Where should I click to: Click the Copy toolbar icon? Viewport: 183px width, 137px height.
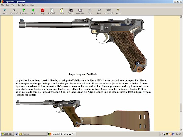coord(90,10)
